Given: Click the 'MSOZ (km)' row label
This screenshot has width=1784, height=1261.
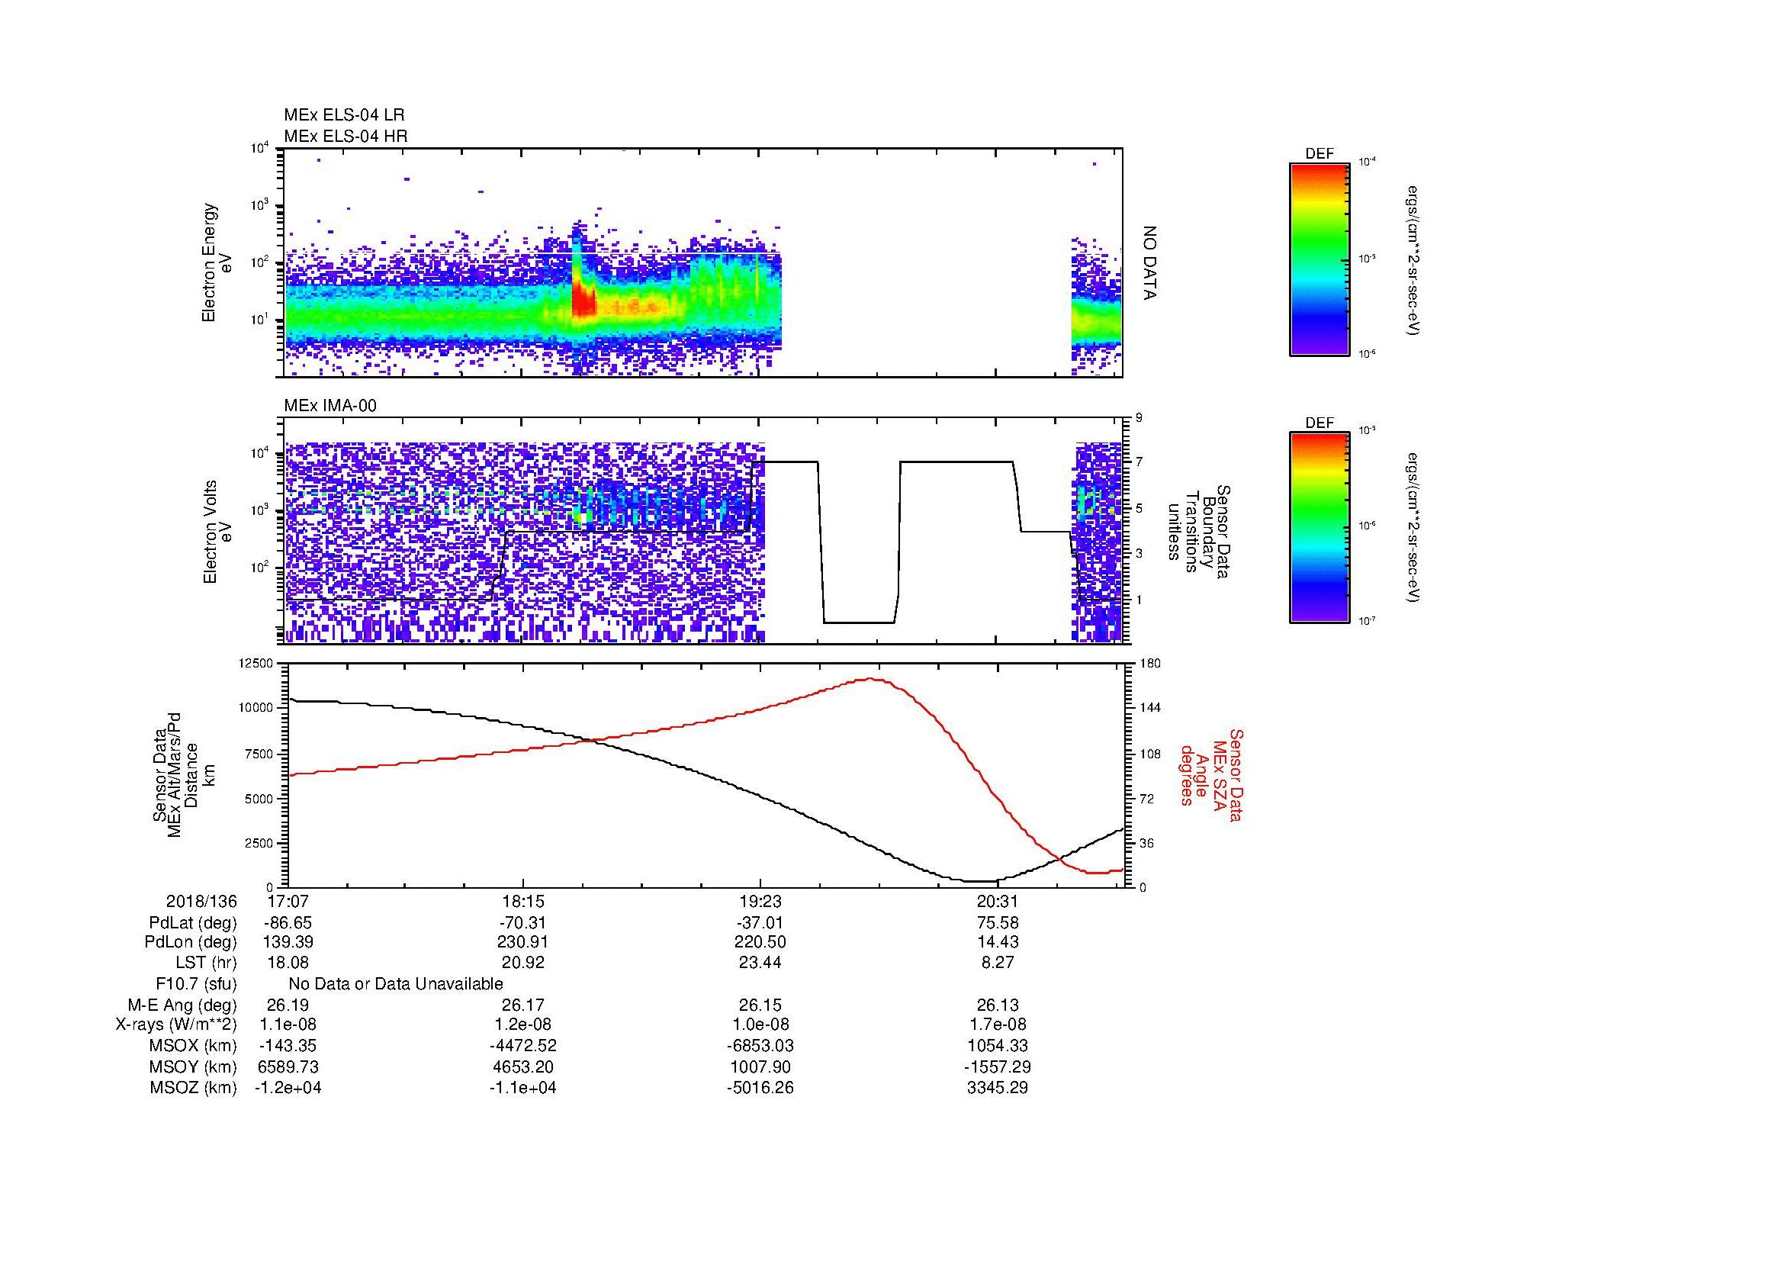Looking at the screenshot, I should click(194, 1088).
